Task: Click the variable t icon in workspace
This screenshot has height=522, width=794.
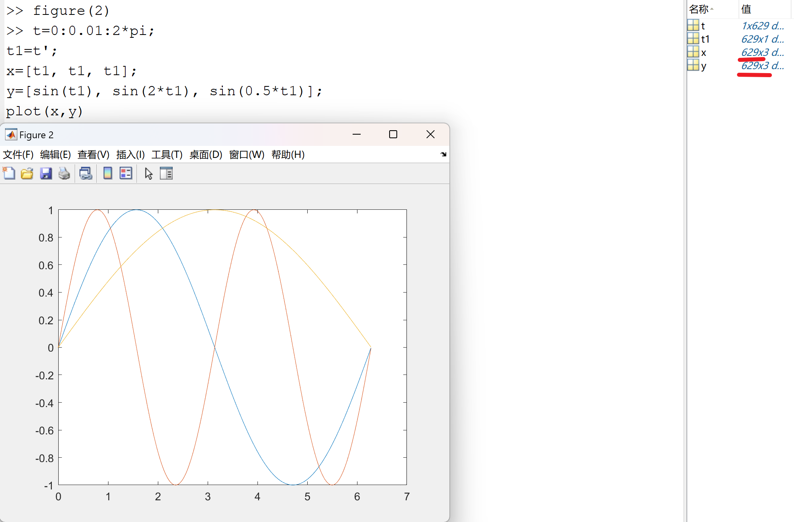Action: tap(693, 25)
